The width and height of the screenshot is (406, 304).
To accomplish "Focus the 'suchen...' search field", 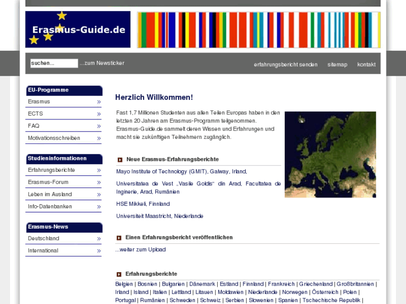I will [54, 63].
